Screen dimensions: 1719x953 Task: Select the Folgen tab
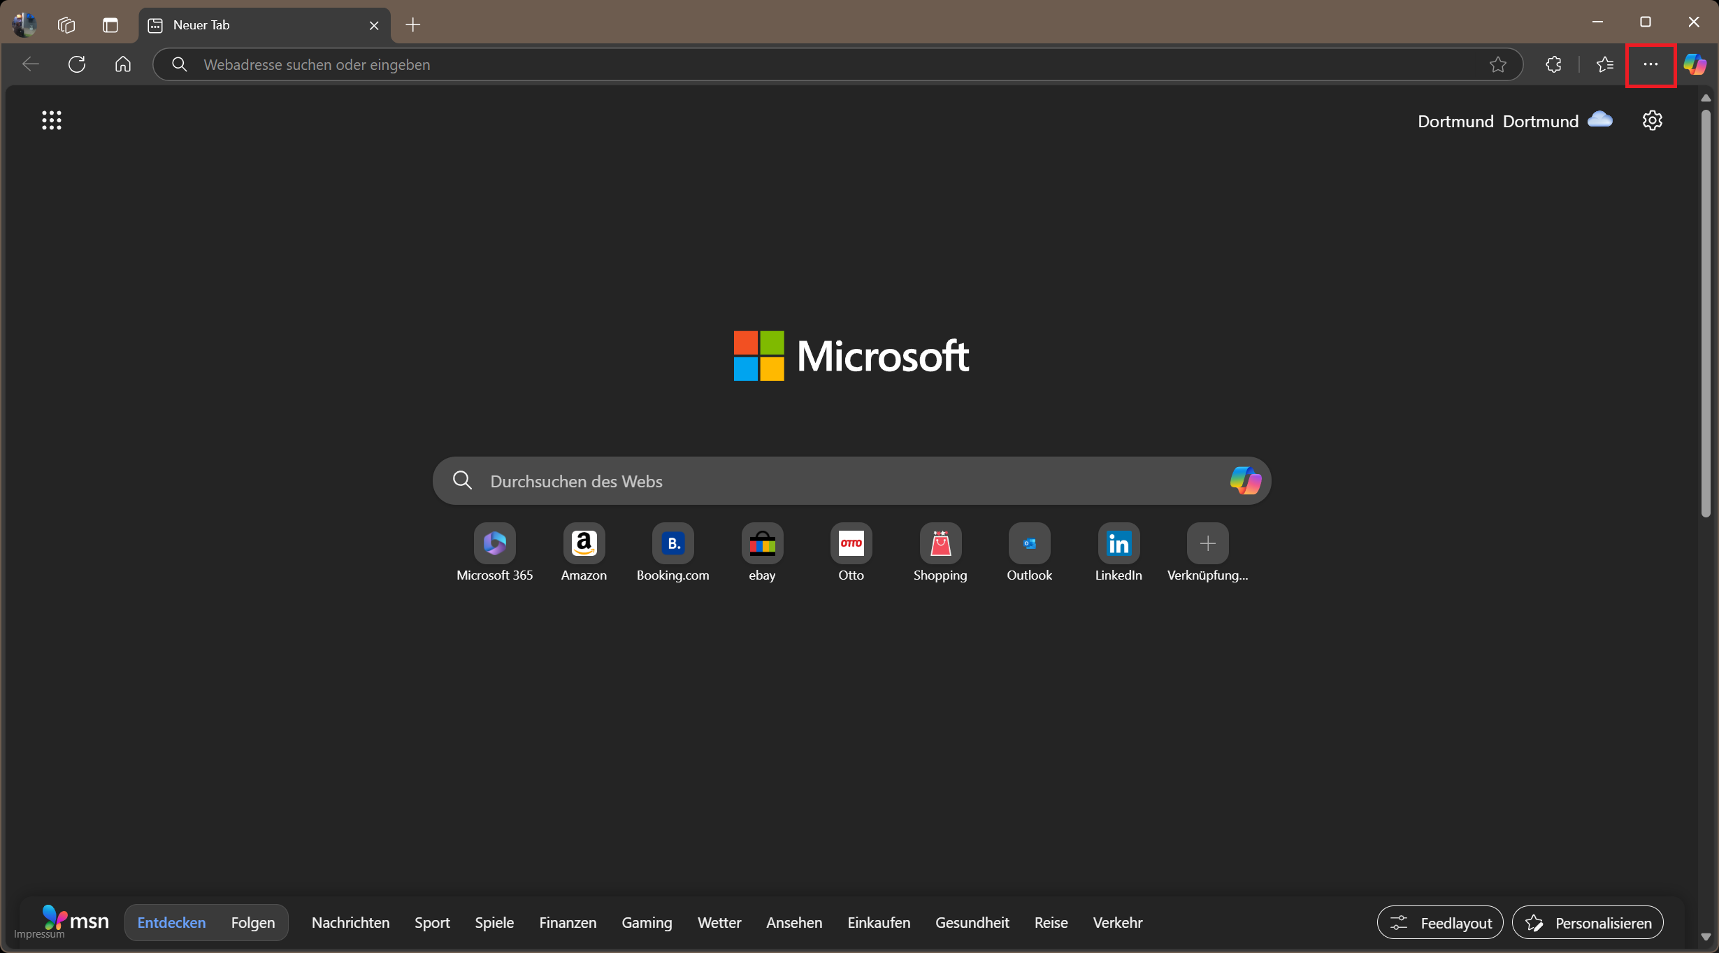pyautogui.click(x=253, y=923)
